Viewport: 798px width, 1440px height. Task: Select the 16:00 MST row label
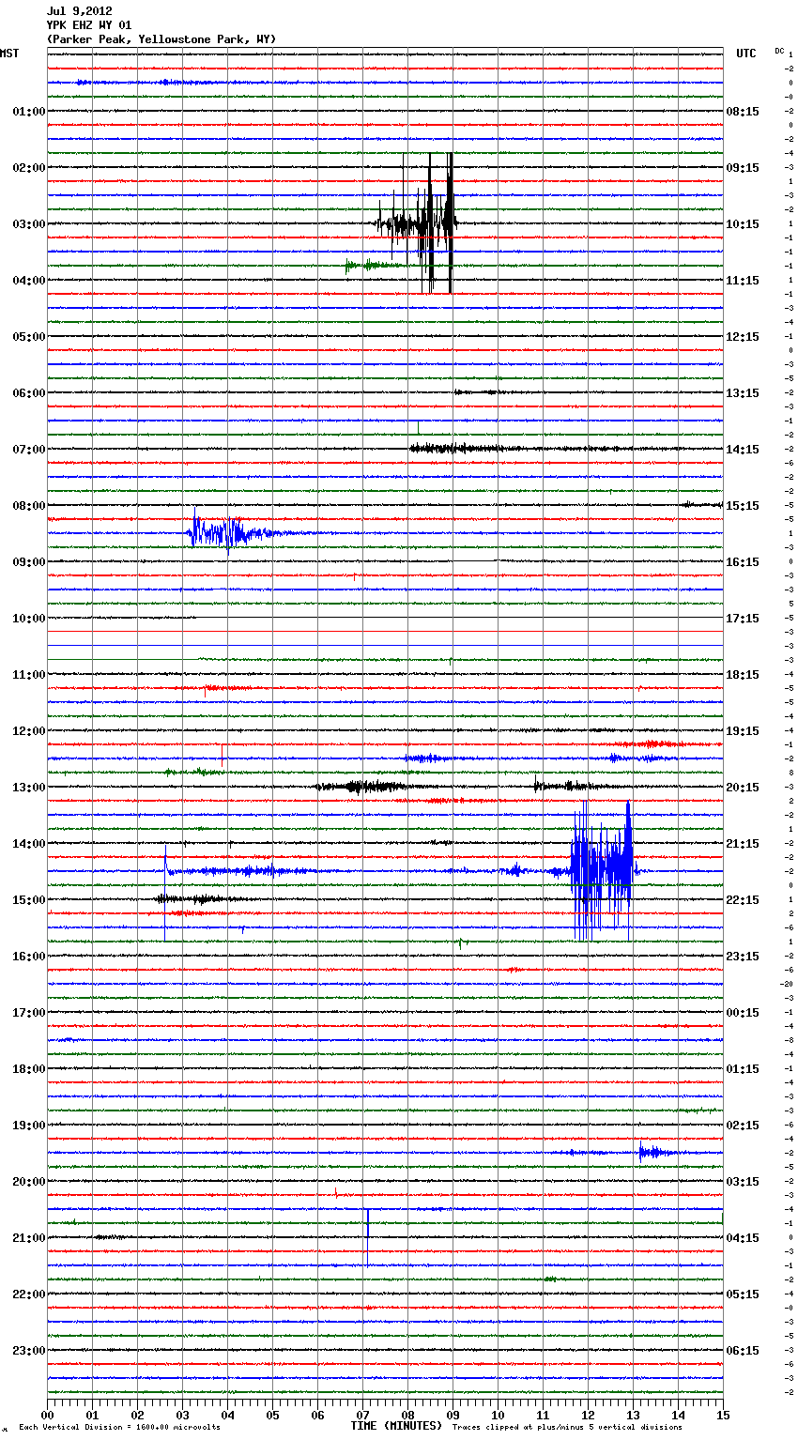(29, 957)
